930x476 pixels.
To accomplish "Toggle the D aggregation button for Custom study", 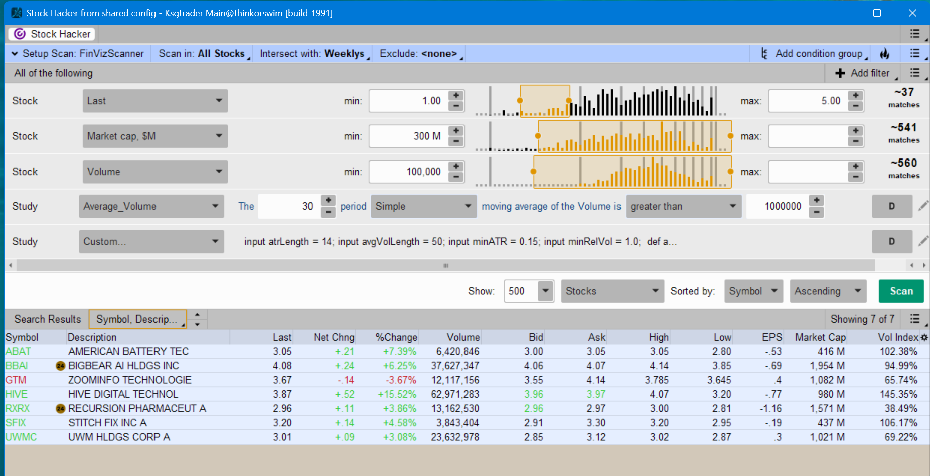I will click(x=892, y=242).
